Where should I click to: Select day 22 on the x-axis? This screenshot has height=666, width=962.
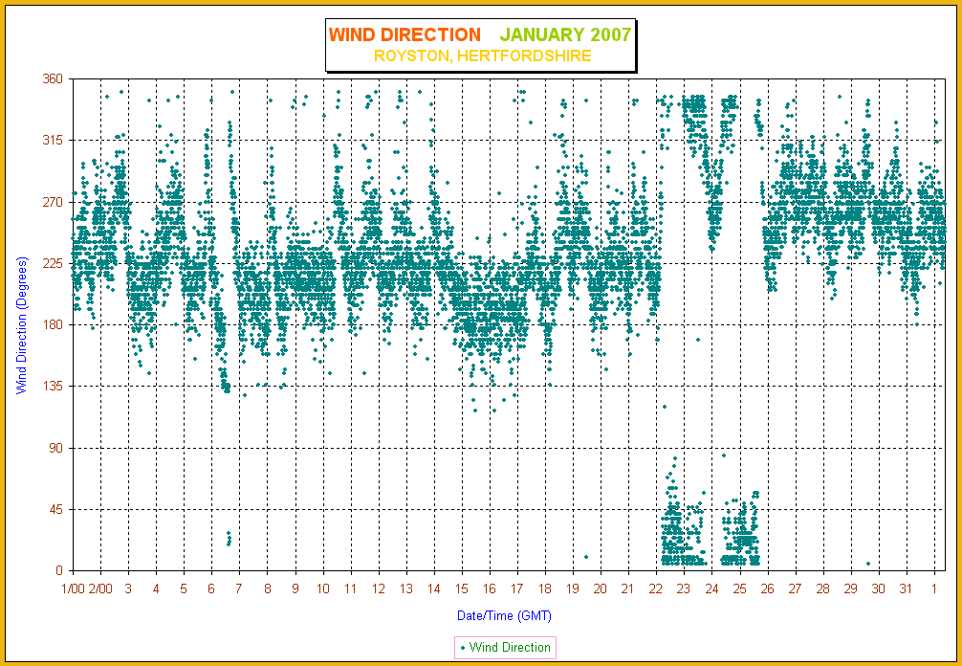(656, 588)
